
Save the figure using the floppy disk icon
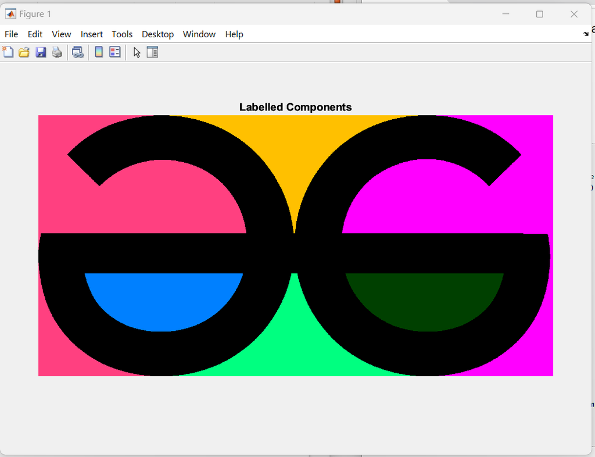coord(41,52)
